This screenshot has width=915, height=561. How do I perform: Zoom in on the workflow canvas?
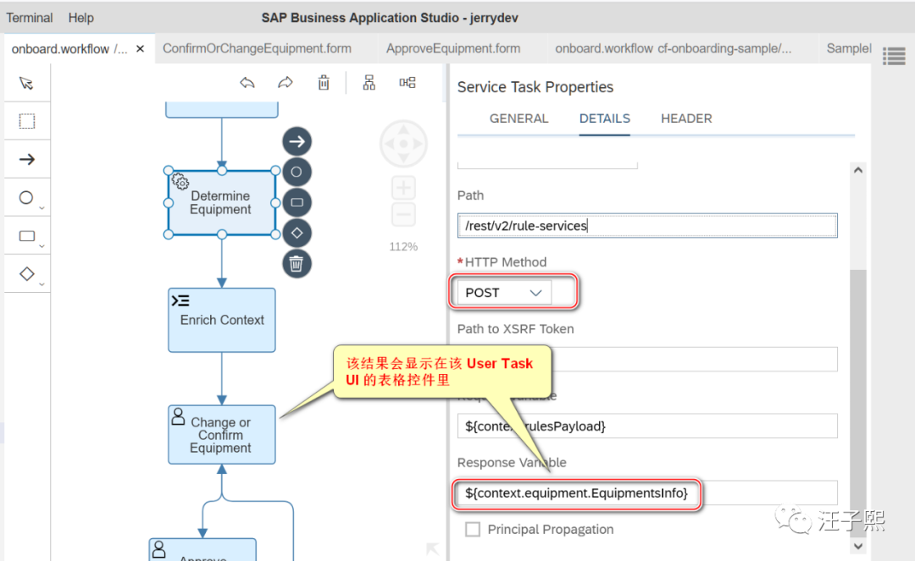coord(403,188)
